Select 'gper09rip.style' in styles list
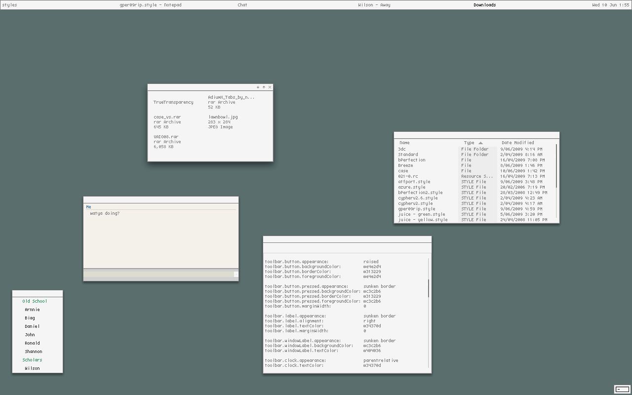The height and width of the screenshot is (395, 632). tap(416, 209)
